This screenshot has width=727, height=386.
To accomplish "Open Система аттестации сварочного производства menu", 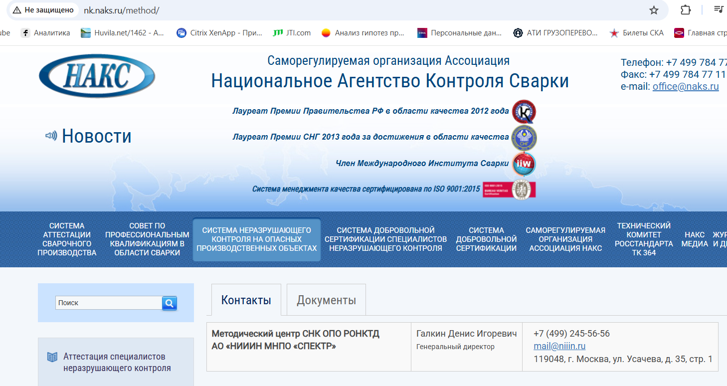I will pos(67,239).
